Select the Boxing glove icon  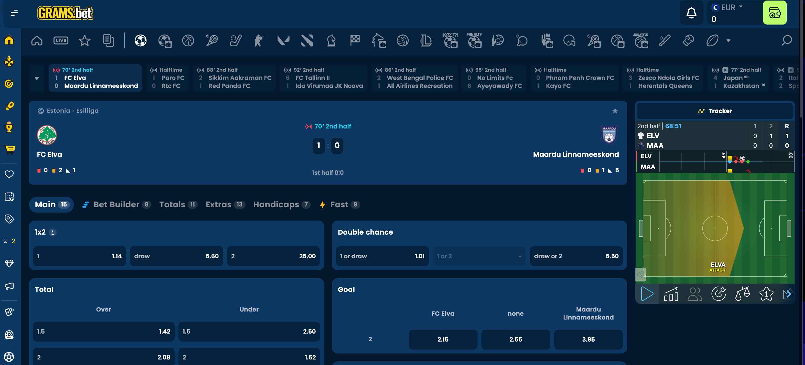(x=688, y=41)
